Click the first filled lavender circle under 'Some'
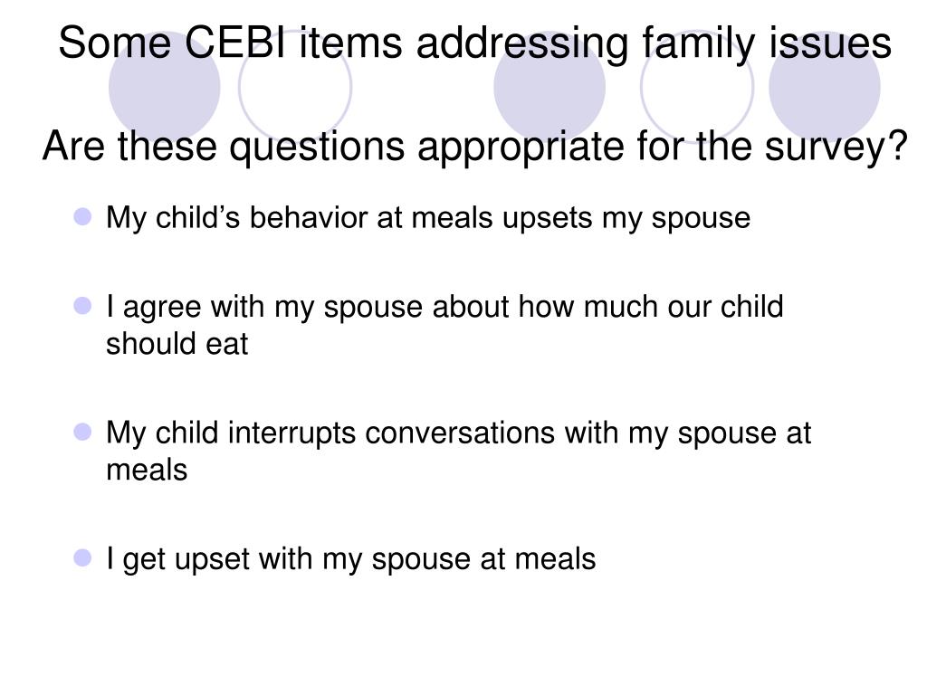 click(165, 87)
